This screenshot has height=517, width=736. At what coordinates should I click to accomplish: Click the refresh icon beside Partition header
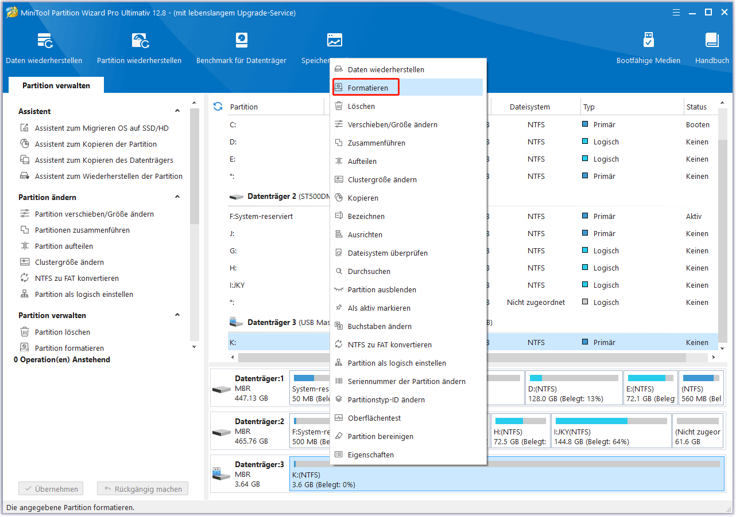(218, 106)
